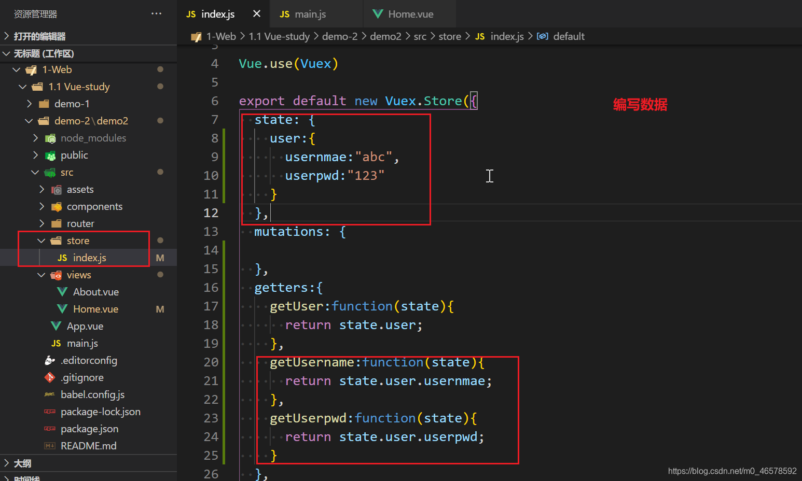Click the package.json npm icon

coord(50,429)
